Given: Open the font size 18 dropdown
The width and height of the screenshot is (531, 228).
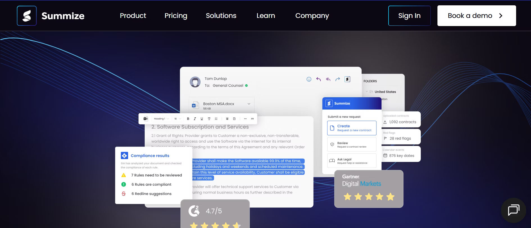Looking at the screenshot, I should pos(177,119).
